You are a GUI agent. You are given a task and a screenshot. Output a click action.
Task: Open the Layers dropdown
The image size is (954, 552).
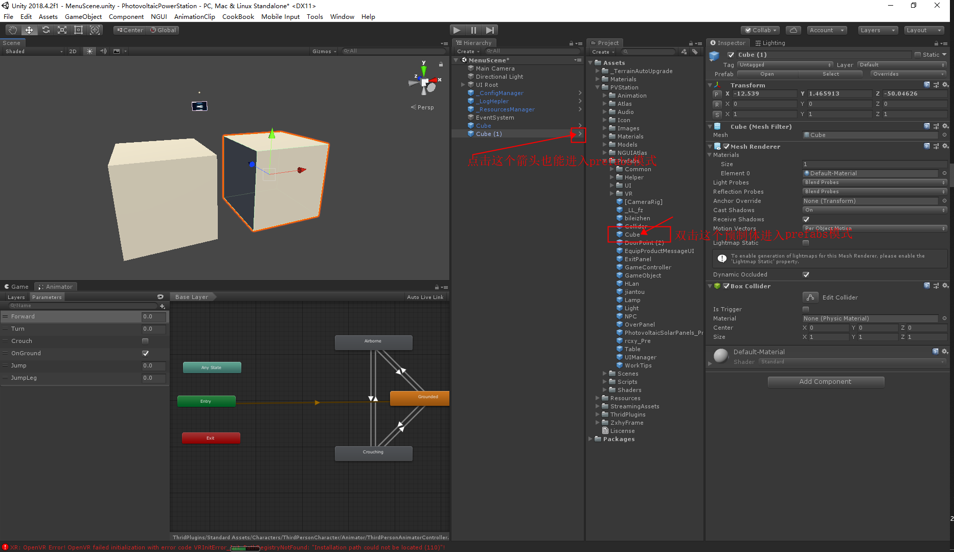click(x=878, y=30)
